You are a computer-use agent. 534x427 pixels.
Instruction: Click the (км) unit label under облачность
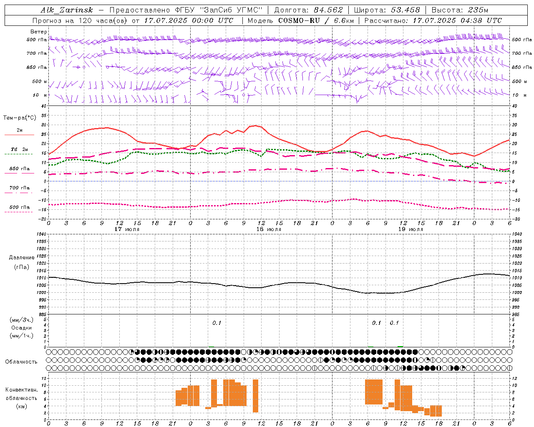(x=21, y=406)
